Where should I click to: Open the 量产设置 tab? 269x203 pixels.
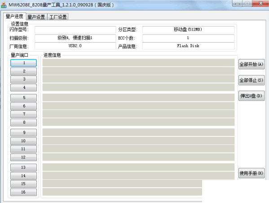point(36,17)
